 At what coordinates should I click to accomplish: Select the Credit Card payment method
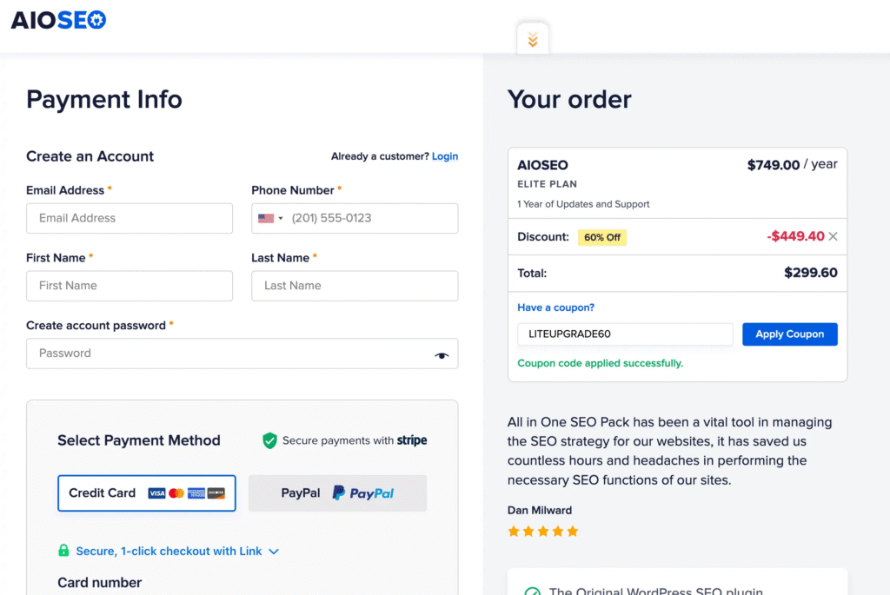click(146, 493)
